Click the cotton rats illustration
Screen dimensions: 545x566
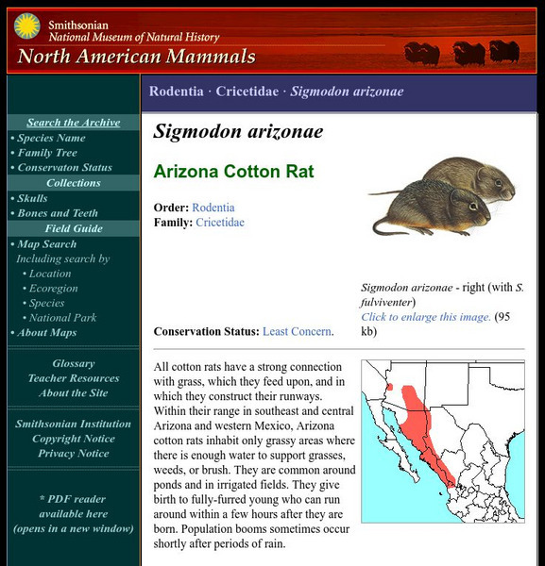[x=442, y=196]
